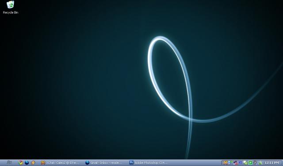Click the orange XChat tray icon

click(x=225, y=162)
